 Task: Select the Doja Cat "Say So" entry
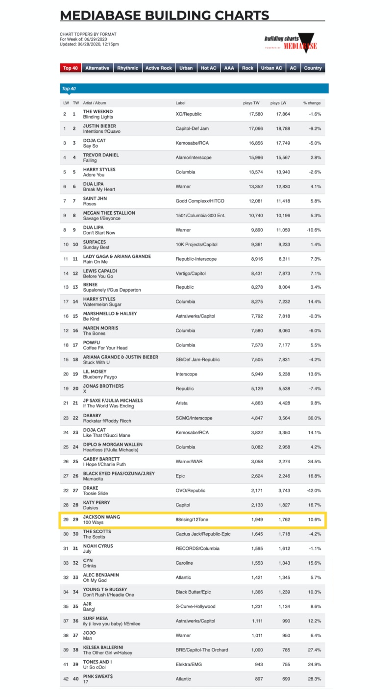click(93, 143)
